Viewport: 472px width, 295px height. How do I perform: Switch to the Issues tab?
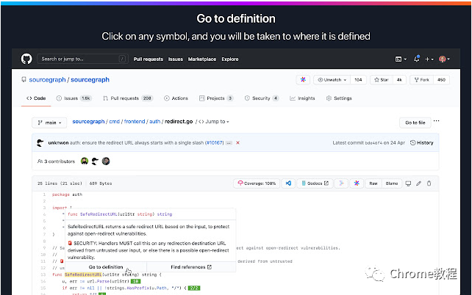point(74,98)
